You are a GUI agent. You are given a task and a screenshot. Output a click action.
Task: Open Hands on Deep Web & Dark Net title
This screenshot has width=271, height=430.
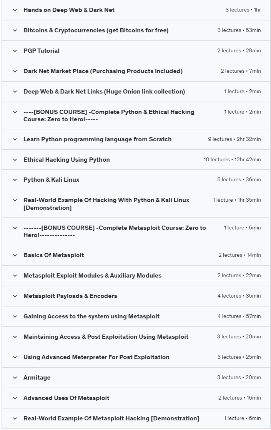(x=69, y=10)
